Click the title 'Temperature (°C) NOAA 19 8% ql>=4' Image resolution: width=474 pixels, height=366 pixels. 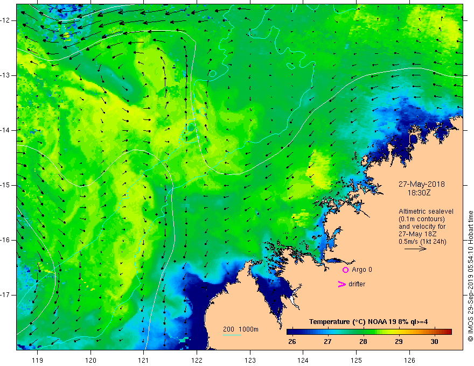[x=368, y=322]
